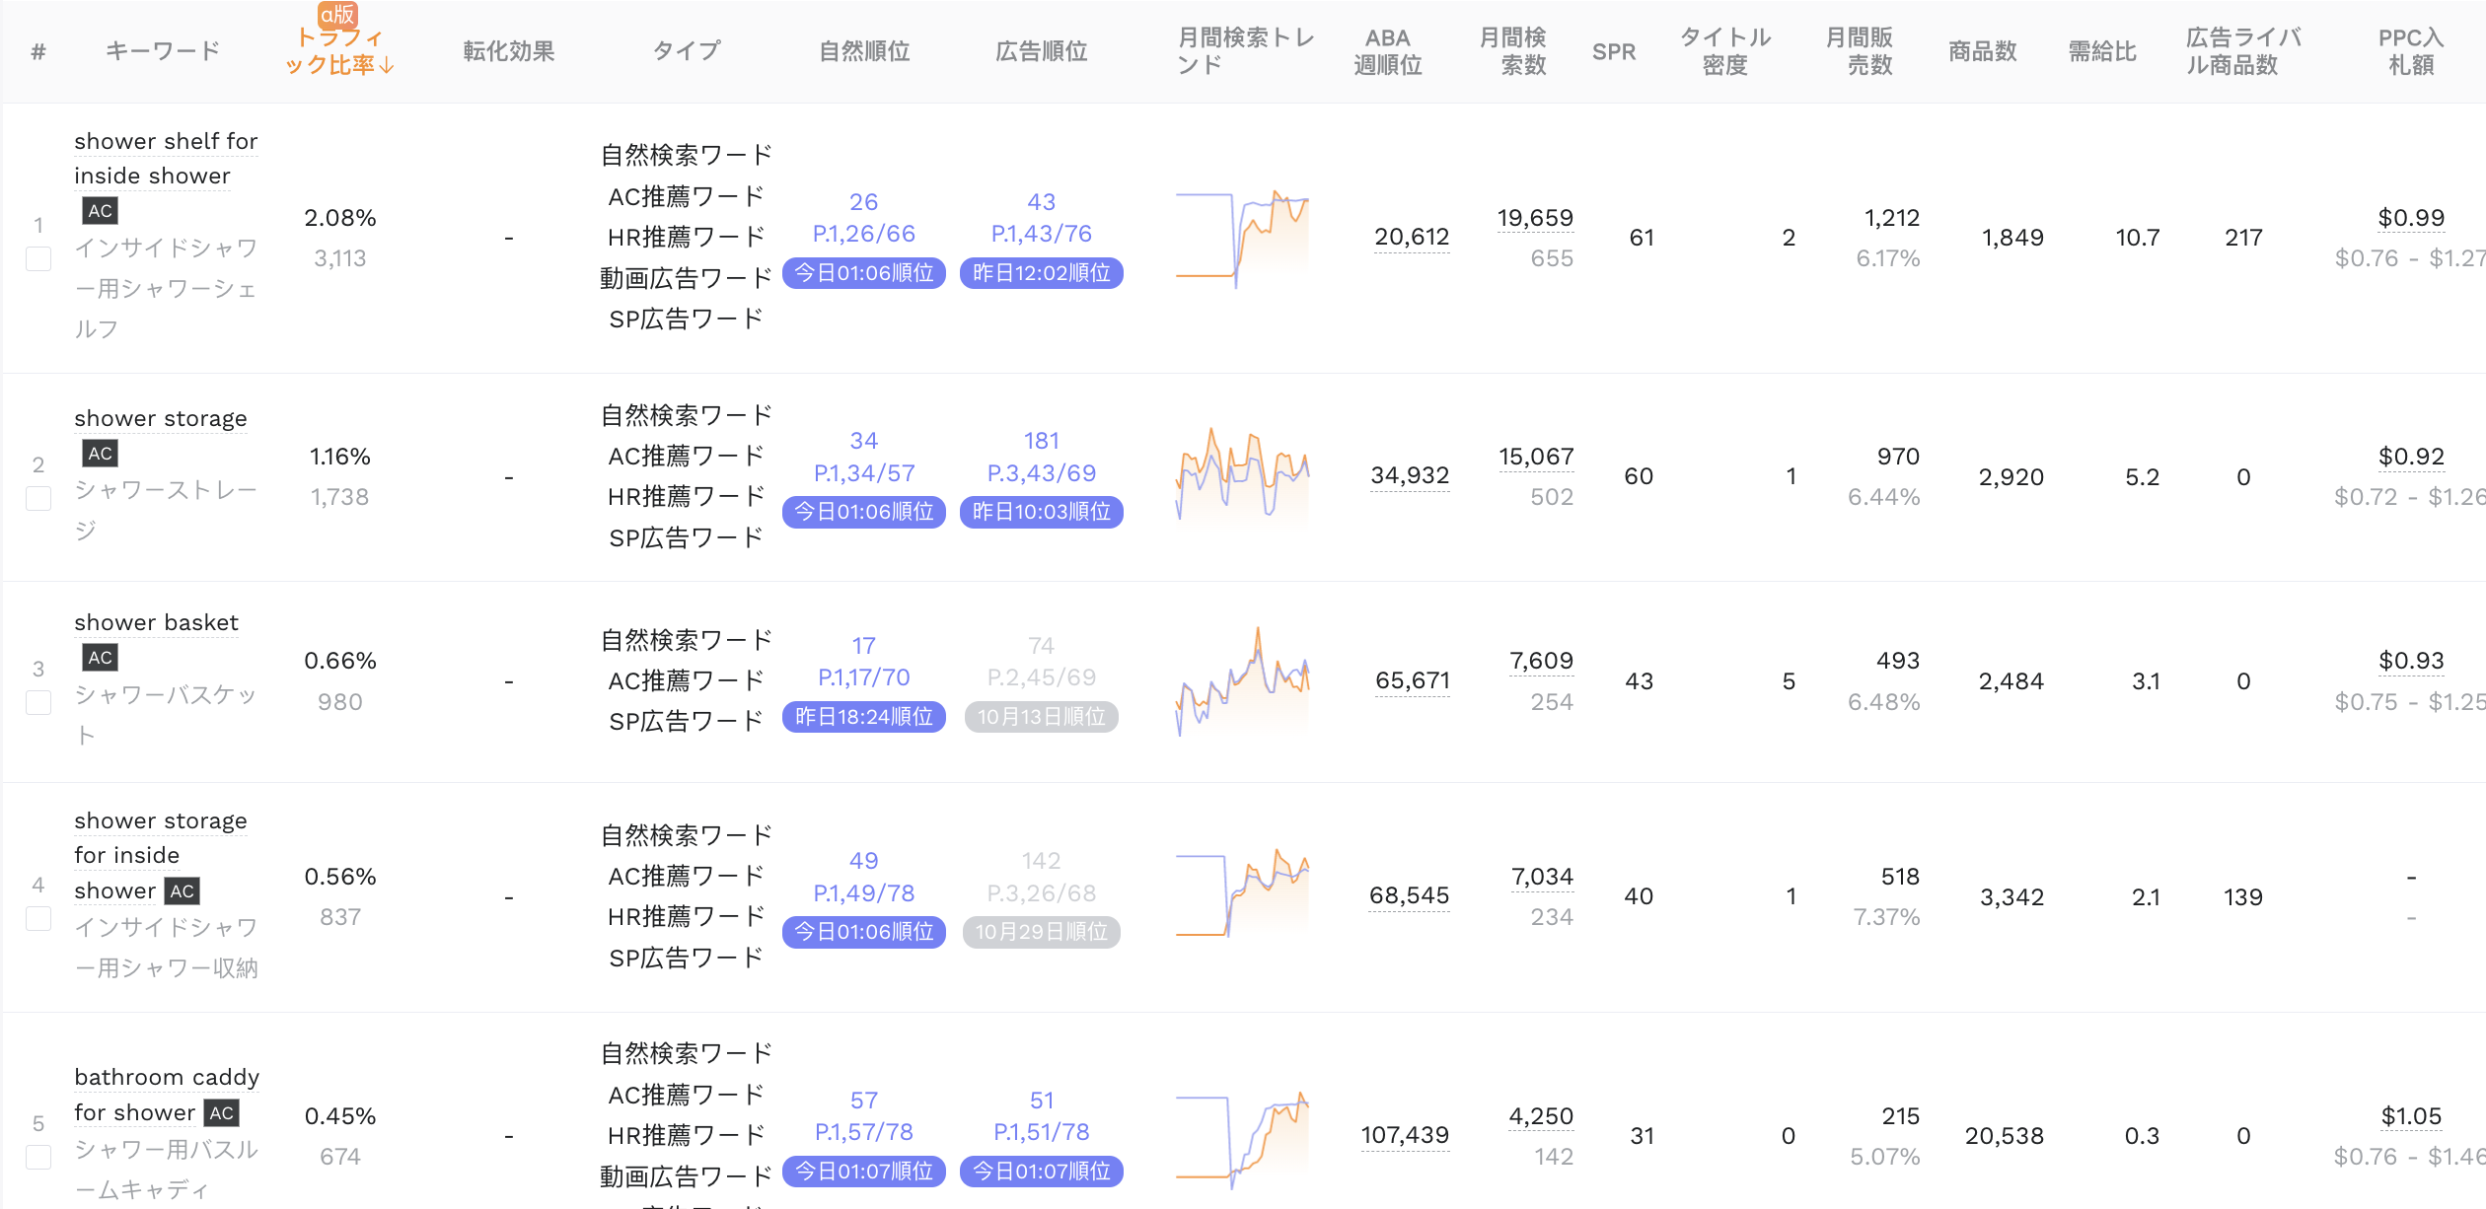This screenshot has height=1209, width=2486.
Task: Open keyword link bathroom caddy for shower
Action: 166,1095
